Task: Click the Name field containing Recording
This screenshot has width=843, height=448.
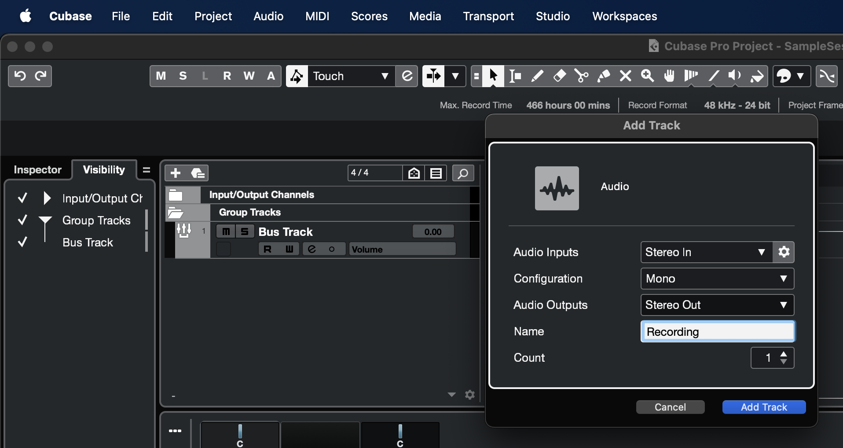Action: click(x=717, y=332)
